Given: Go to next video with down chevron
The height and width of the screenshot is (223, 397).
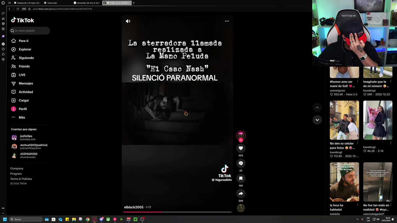Looking at the screenshot, I should point(317,120).
